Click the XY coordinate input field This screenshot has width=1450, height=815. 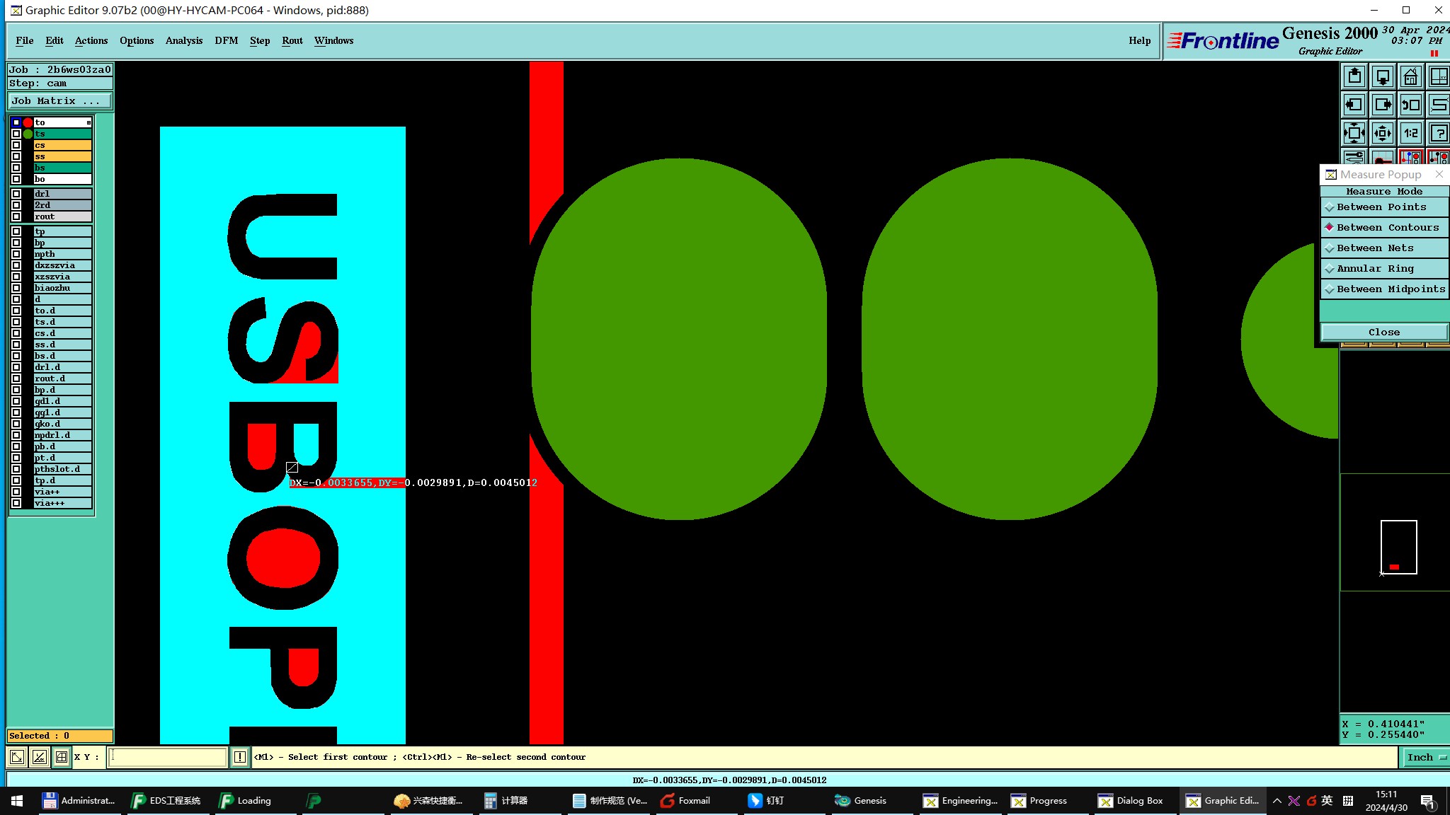click(x=168, y=757)
